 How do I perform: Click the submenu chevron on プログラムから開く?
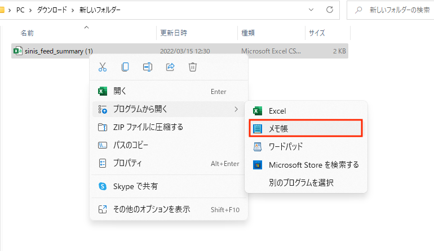[236, 109]
